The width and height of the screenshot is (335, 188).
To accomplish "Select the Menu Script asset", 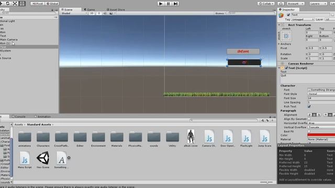I will [x=25, y=160].
